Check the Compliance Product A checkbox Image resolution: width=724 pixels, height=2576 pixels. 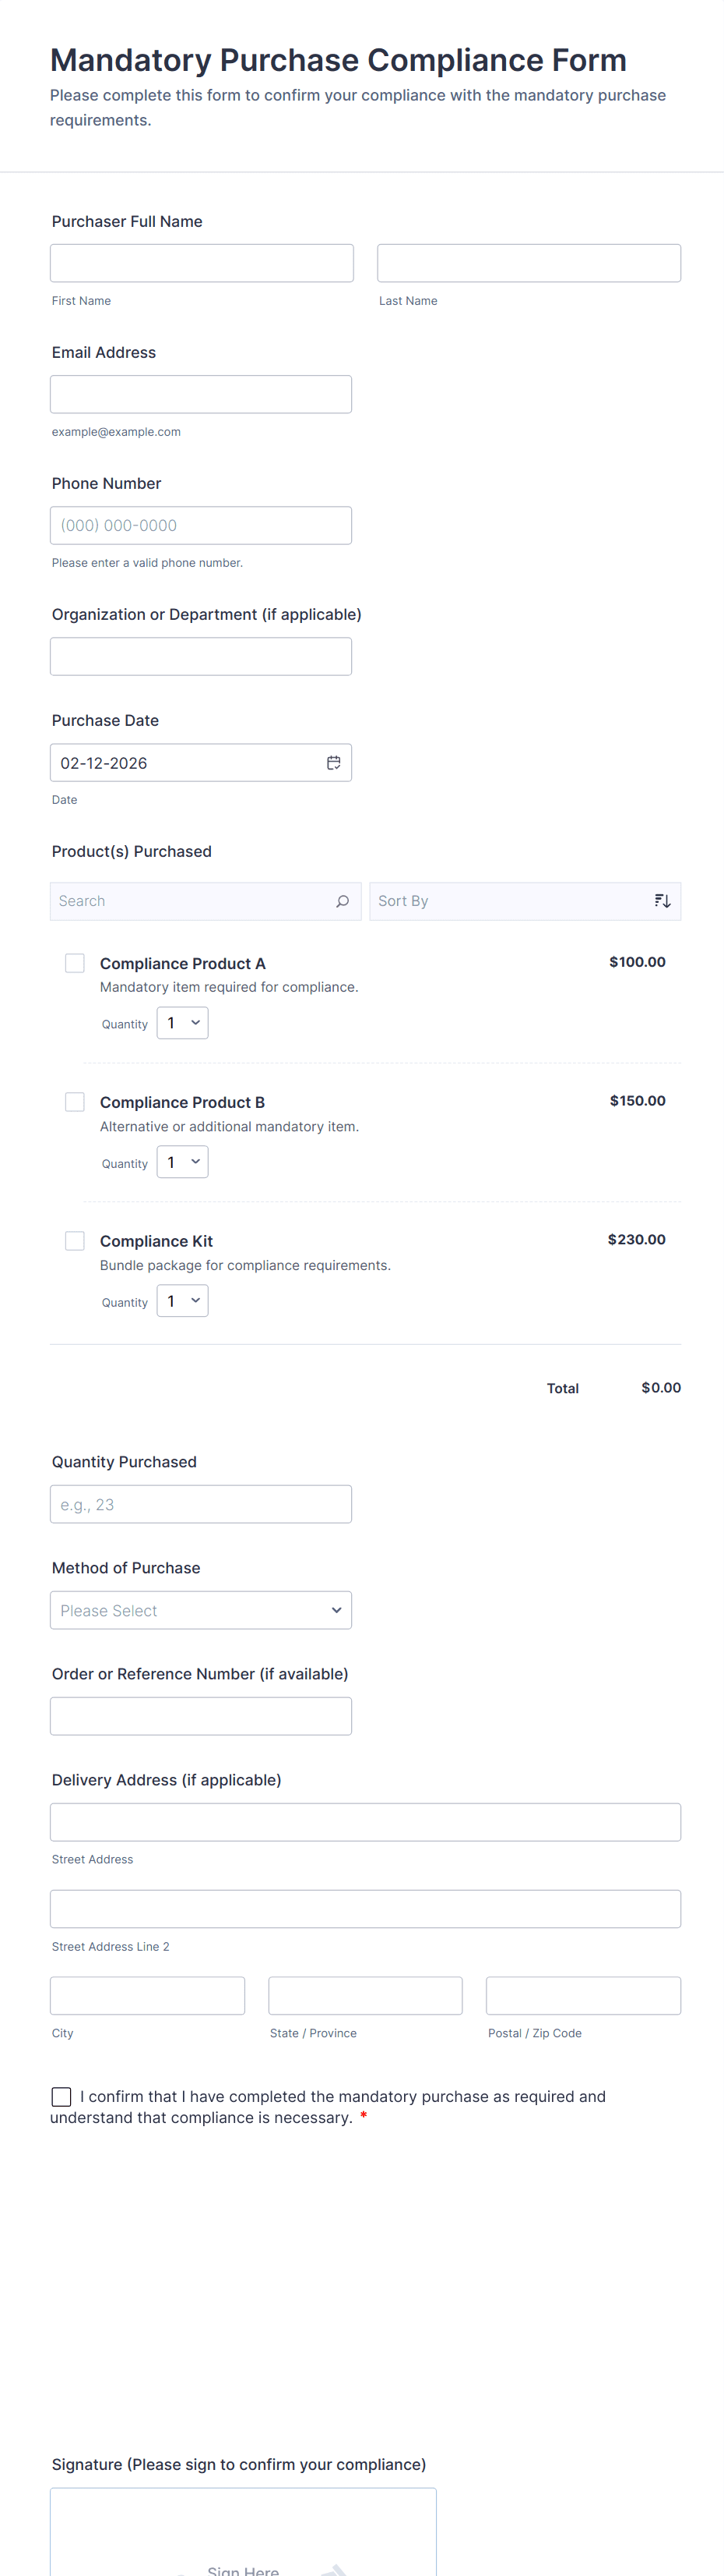[x=75, y=963]
